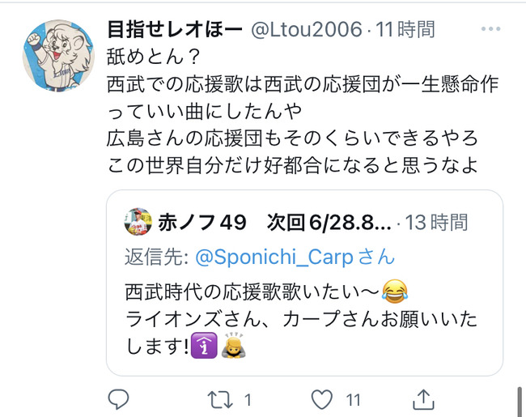Viewport: 526px width, 417px height.
Task: Open the reply speech bubble icon
Action: (x=118, y=399)
